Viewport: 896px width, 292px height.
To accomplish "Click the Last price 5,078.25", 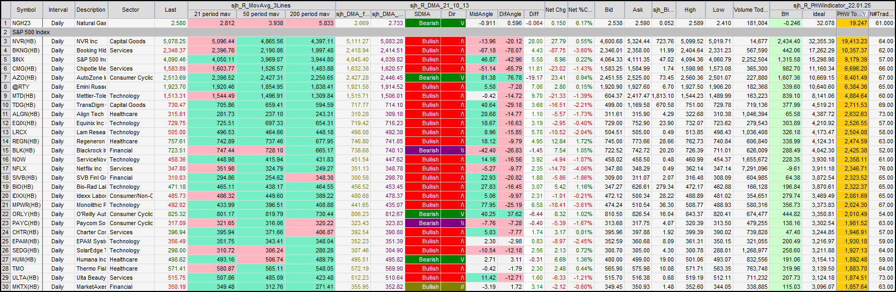I will 171,41.
